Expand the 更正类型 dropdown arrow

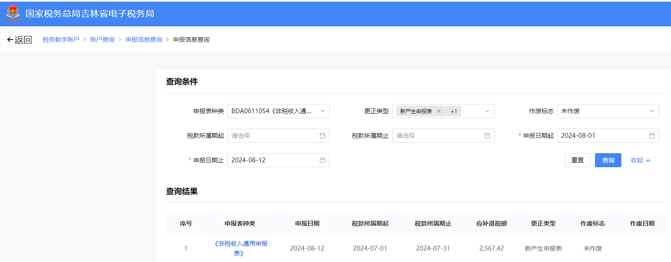(x=487, y=111)
